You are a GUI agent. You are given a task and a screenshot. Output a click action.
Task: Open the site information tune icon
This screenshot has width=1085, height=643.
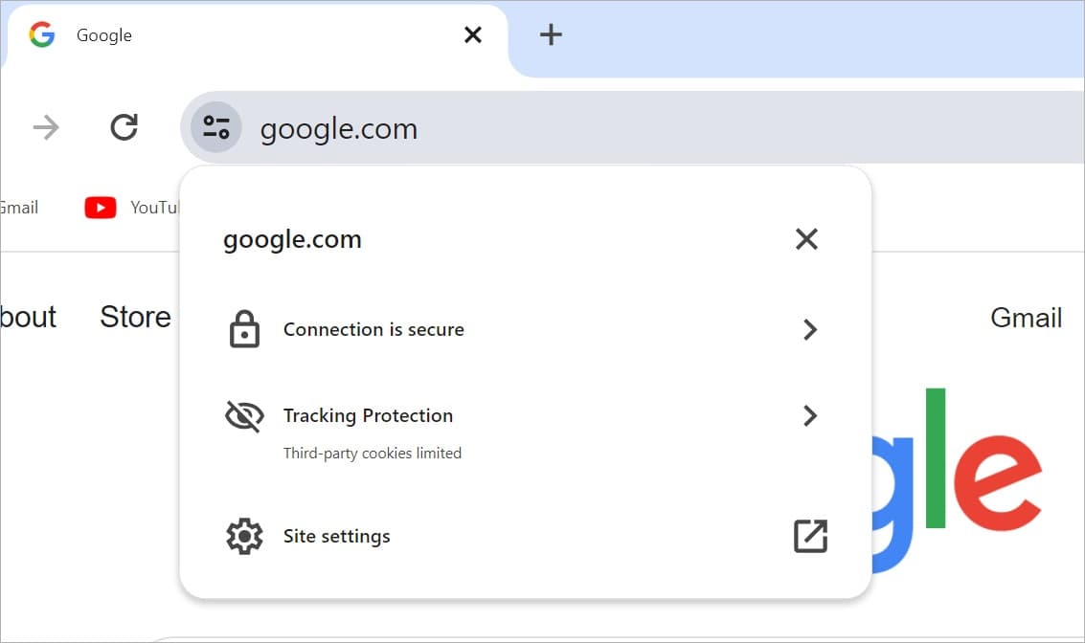coord(215,126)
